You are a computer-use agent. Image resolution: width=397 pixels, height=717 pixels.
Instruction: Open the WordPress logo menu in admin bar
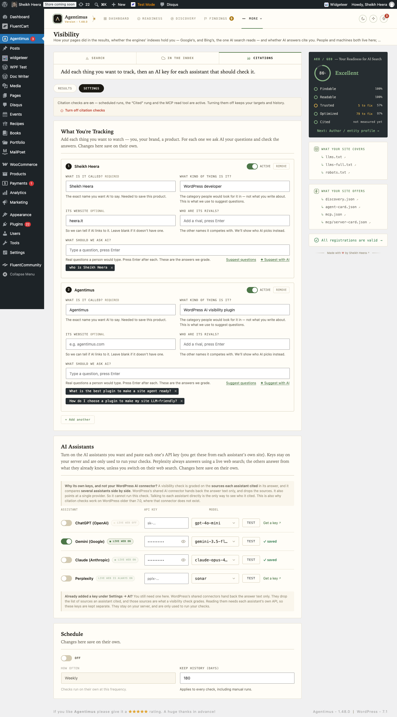(5, 4)
